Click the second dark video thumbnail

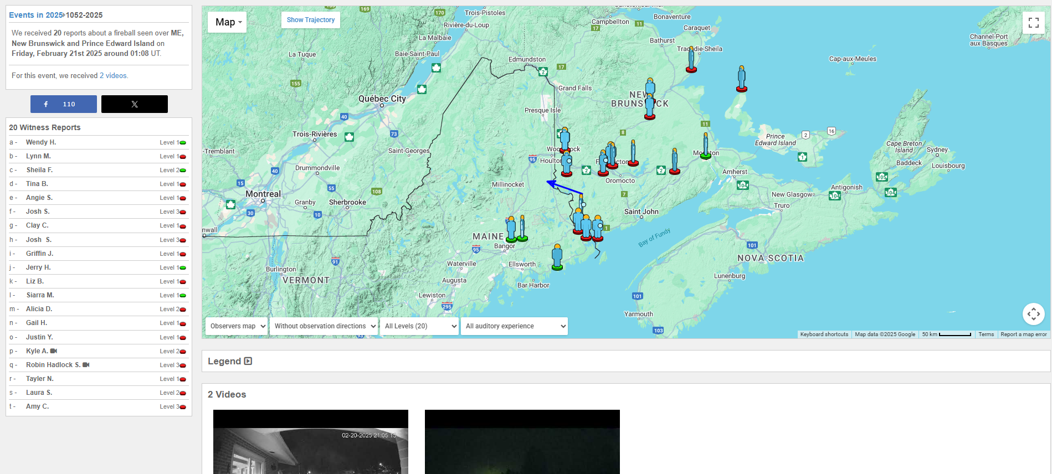click(522, 442)
